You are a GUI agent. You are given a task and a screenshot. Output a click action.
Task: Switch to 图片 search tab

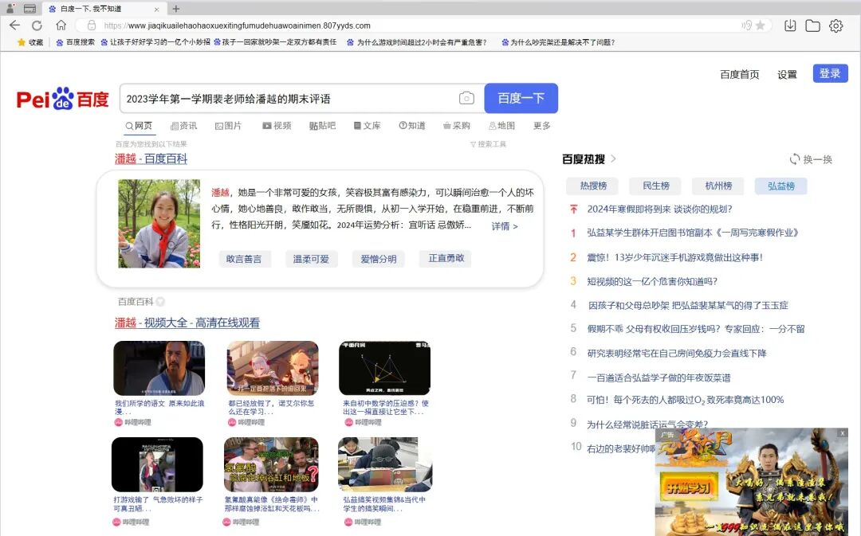point(229,126)
